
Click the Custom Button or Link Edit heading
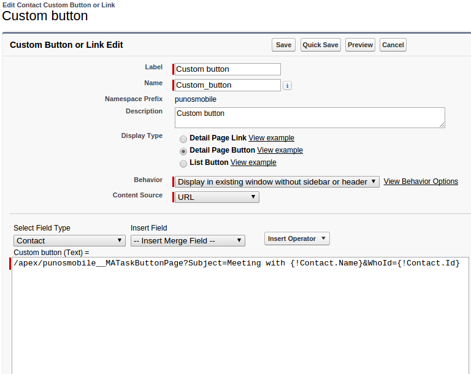tap(66, 45)
